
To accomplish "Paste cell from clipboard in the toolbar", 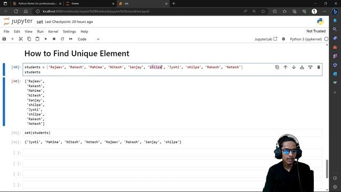I will tap(37, 39).
